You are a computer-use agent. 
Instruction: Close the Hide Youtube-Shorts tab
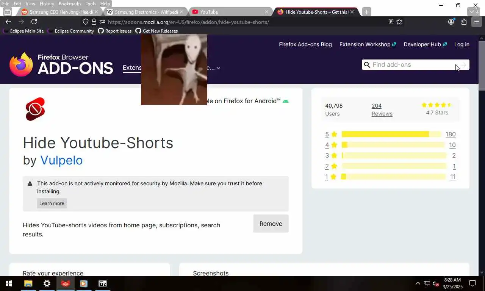click(352, 12)
